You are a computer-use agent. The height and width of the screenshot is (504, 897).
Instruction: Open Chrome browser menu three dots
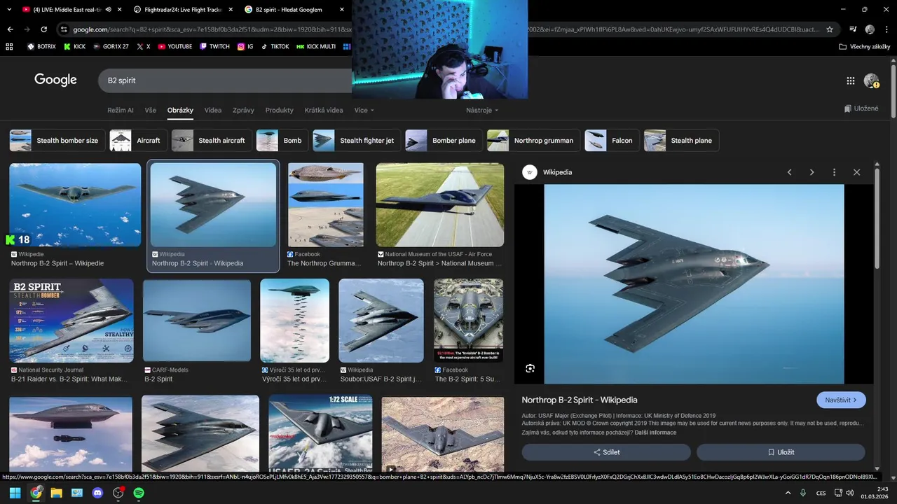[886, 29]
